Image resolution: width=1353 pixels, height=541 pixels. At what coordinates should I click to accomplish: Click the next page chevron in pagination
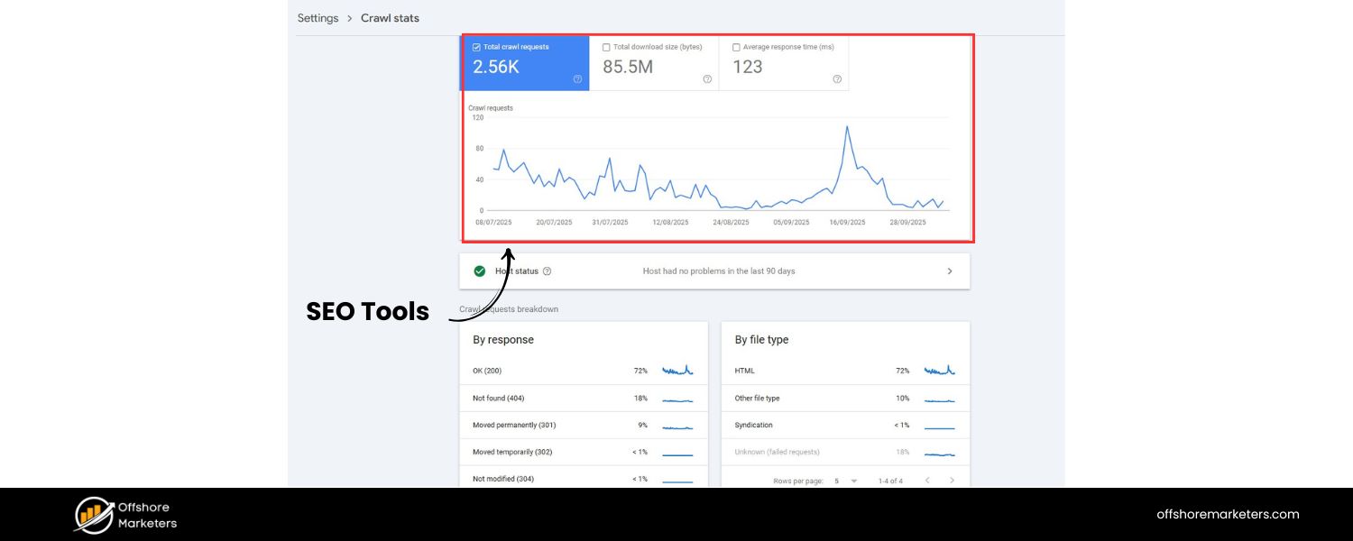click(x=953, y=481)
